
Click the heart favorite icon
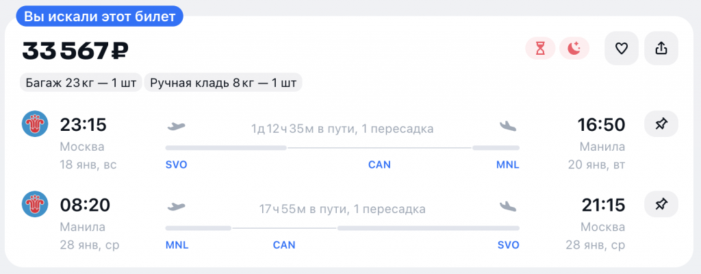621,49
